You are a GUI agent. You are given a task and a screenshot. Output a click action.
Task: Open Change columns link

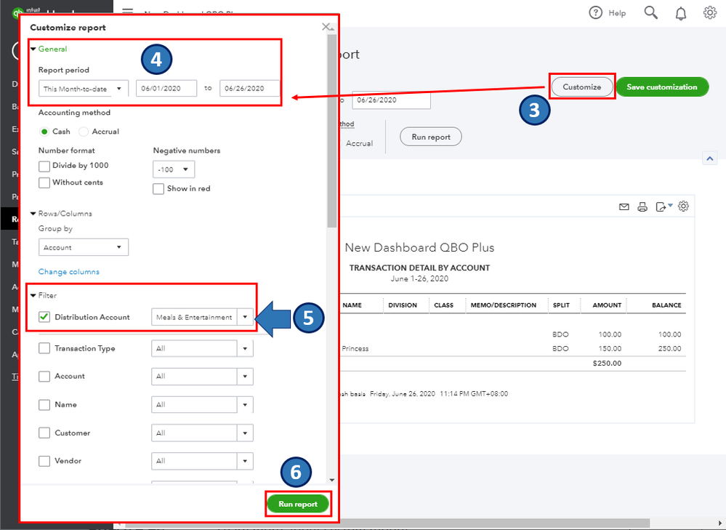(69, 271)
